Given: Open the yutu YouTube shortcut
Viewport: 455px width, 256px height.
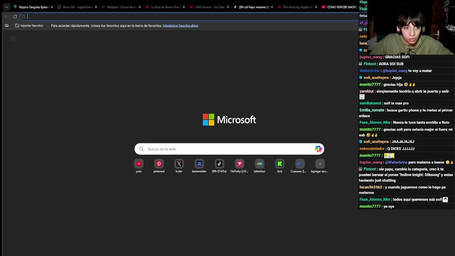Looking at the screenshot, I should click(139, 164).
